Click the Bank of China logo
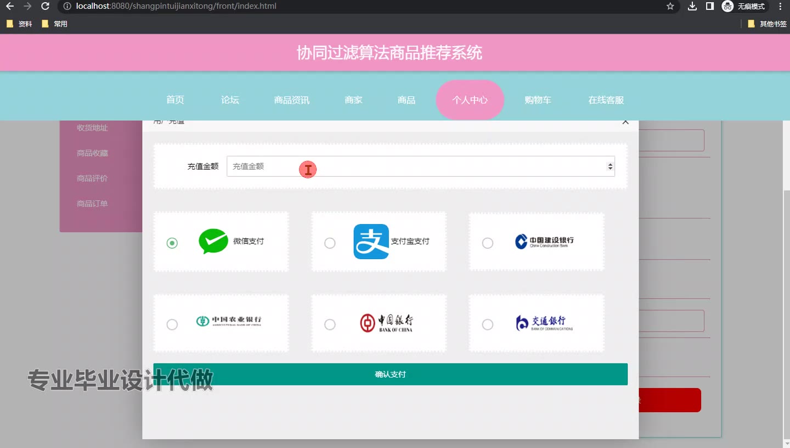 (x=386, y=323)
